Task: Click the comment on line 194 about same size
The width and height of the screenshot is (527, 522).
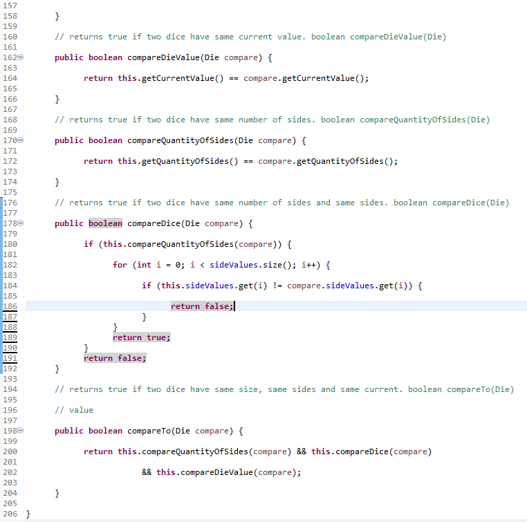Action: tap(284, 389)
